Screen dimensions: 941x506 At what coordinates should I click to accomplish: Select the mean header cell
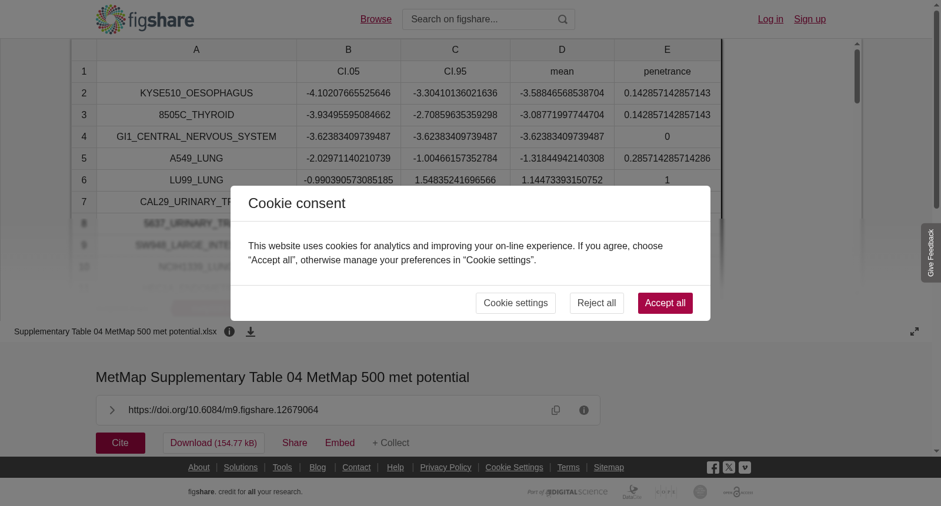pos(562,72)
